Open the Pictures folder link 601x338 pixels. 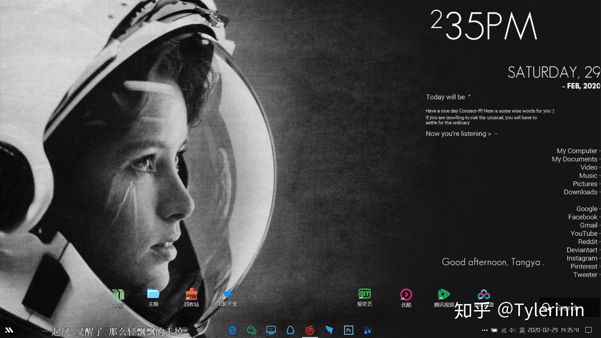click(585, 184)
